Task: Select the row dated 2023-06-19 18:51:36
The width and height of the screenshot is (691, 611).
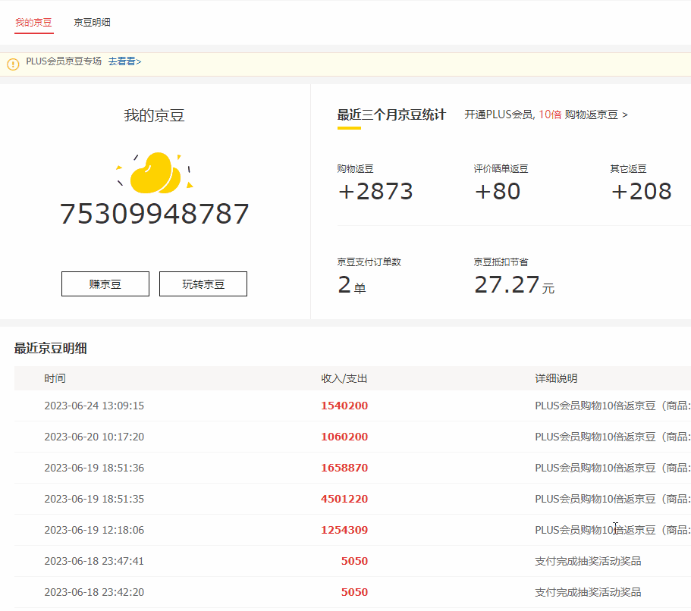Action: point(353,468)
